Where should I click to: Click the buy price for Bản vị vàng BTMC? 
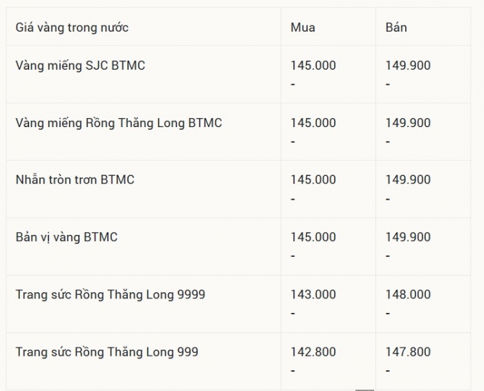(x=313, y=237)
